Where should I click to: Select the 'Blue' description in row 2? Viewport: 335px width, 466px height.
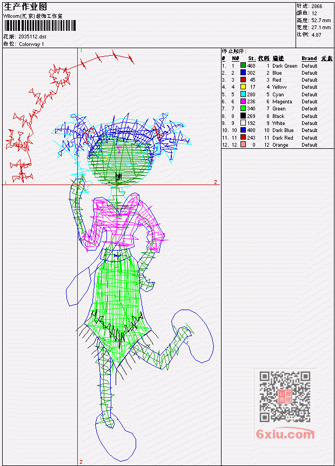click(277, 73)
